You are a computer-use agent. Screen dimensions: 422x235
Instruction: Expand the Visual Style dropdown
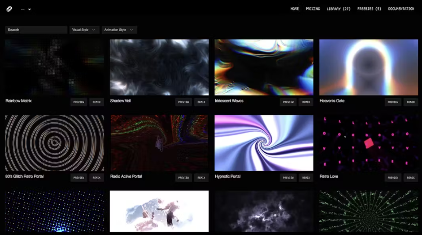[84, 30]
